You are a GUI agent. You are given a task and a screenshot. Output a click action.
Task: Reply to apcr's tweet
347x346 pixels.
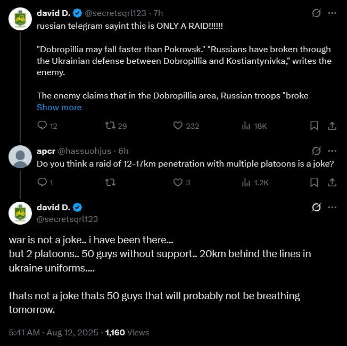(x=43, y=183)
